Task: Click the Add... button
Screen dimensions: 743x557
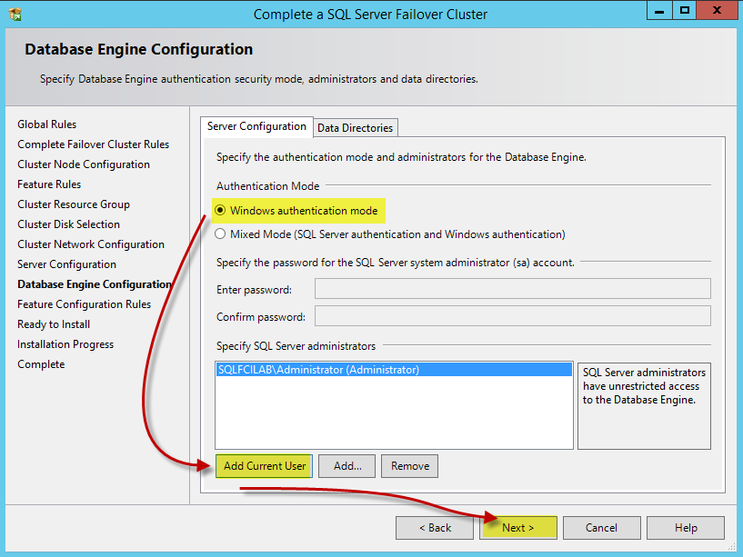Action: pyautogui.click(x=346, y=466)
